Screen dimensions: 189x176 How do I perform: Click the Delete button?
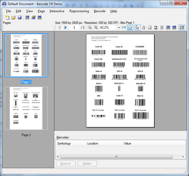87,164
